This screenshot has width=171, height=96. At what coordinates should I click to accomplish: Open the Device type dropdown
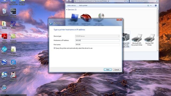[x=97, y=36]
